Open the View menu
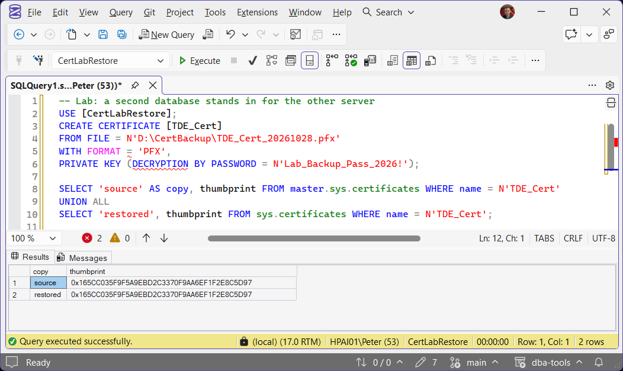This screenshot has width=623, height=371. tap(89, 12)
